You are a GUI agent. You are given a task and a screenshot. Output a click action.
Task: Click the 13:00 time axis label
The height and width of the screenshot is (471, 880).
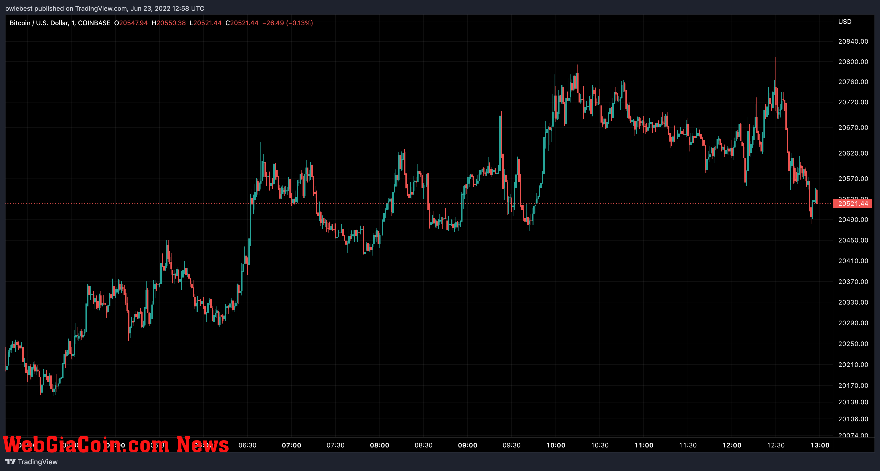pos(820,445)
